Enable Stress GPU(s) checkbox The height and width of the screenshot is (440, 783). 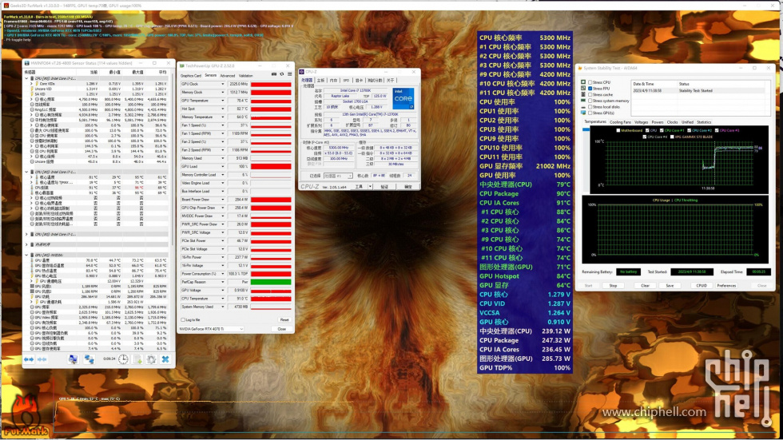pyautogui.click(x=590, y=113)
